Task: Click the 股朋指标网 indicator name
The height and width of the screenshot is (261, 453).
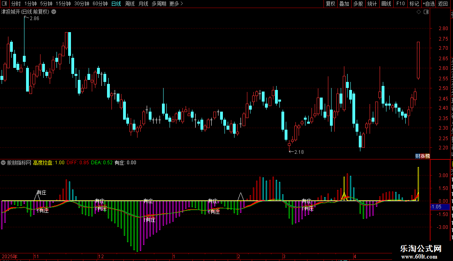Action: [19, 163]
